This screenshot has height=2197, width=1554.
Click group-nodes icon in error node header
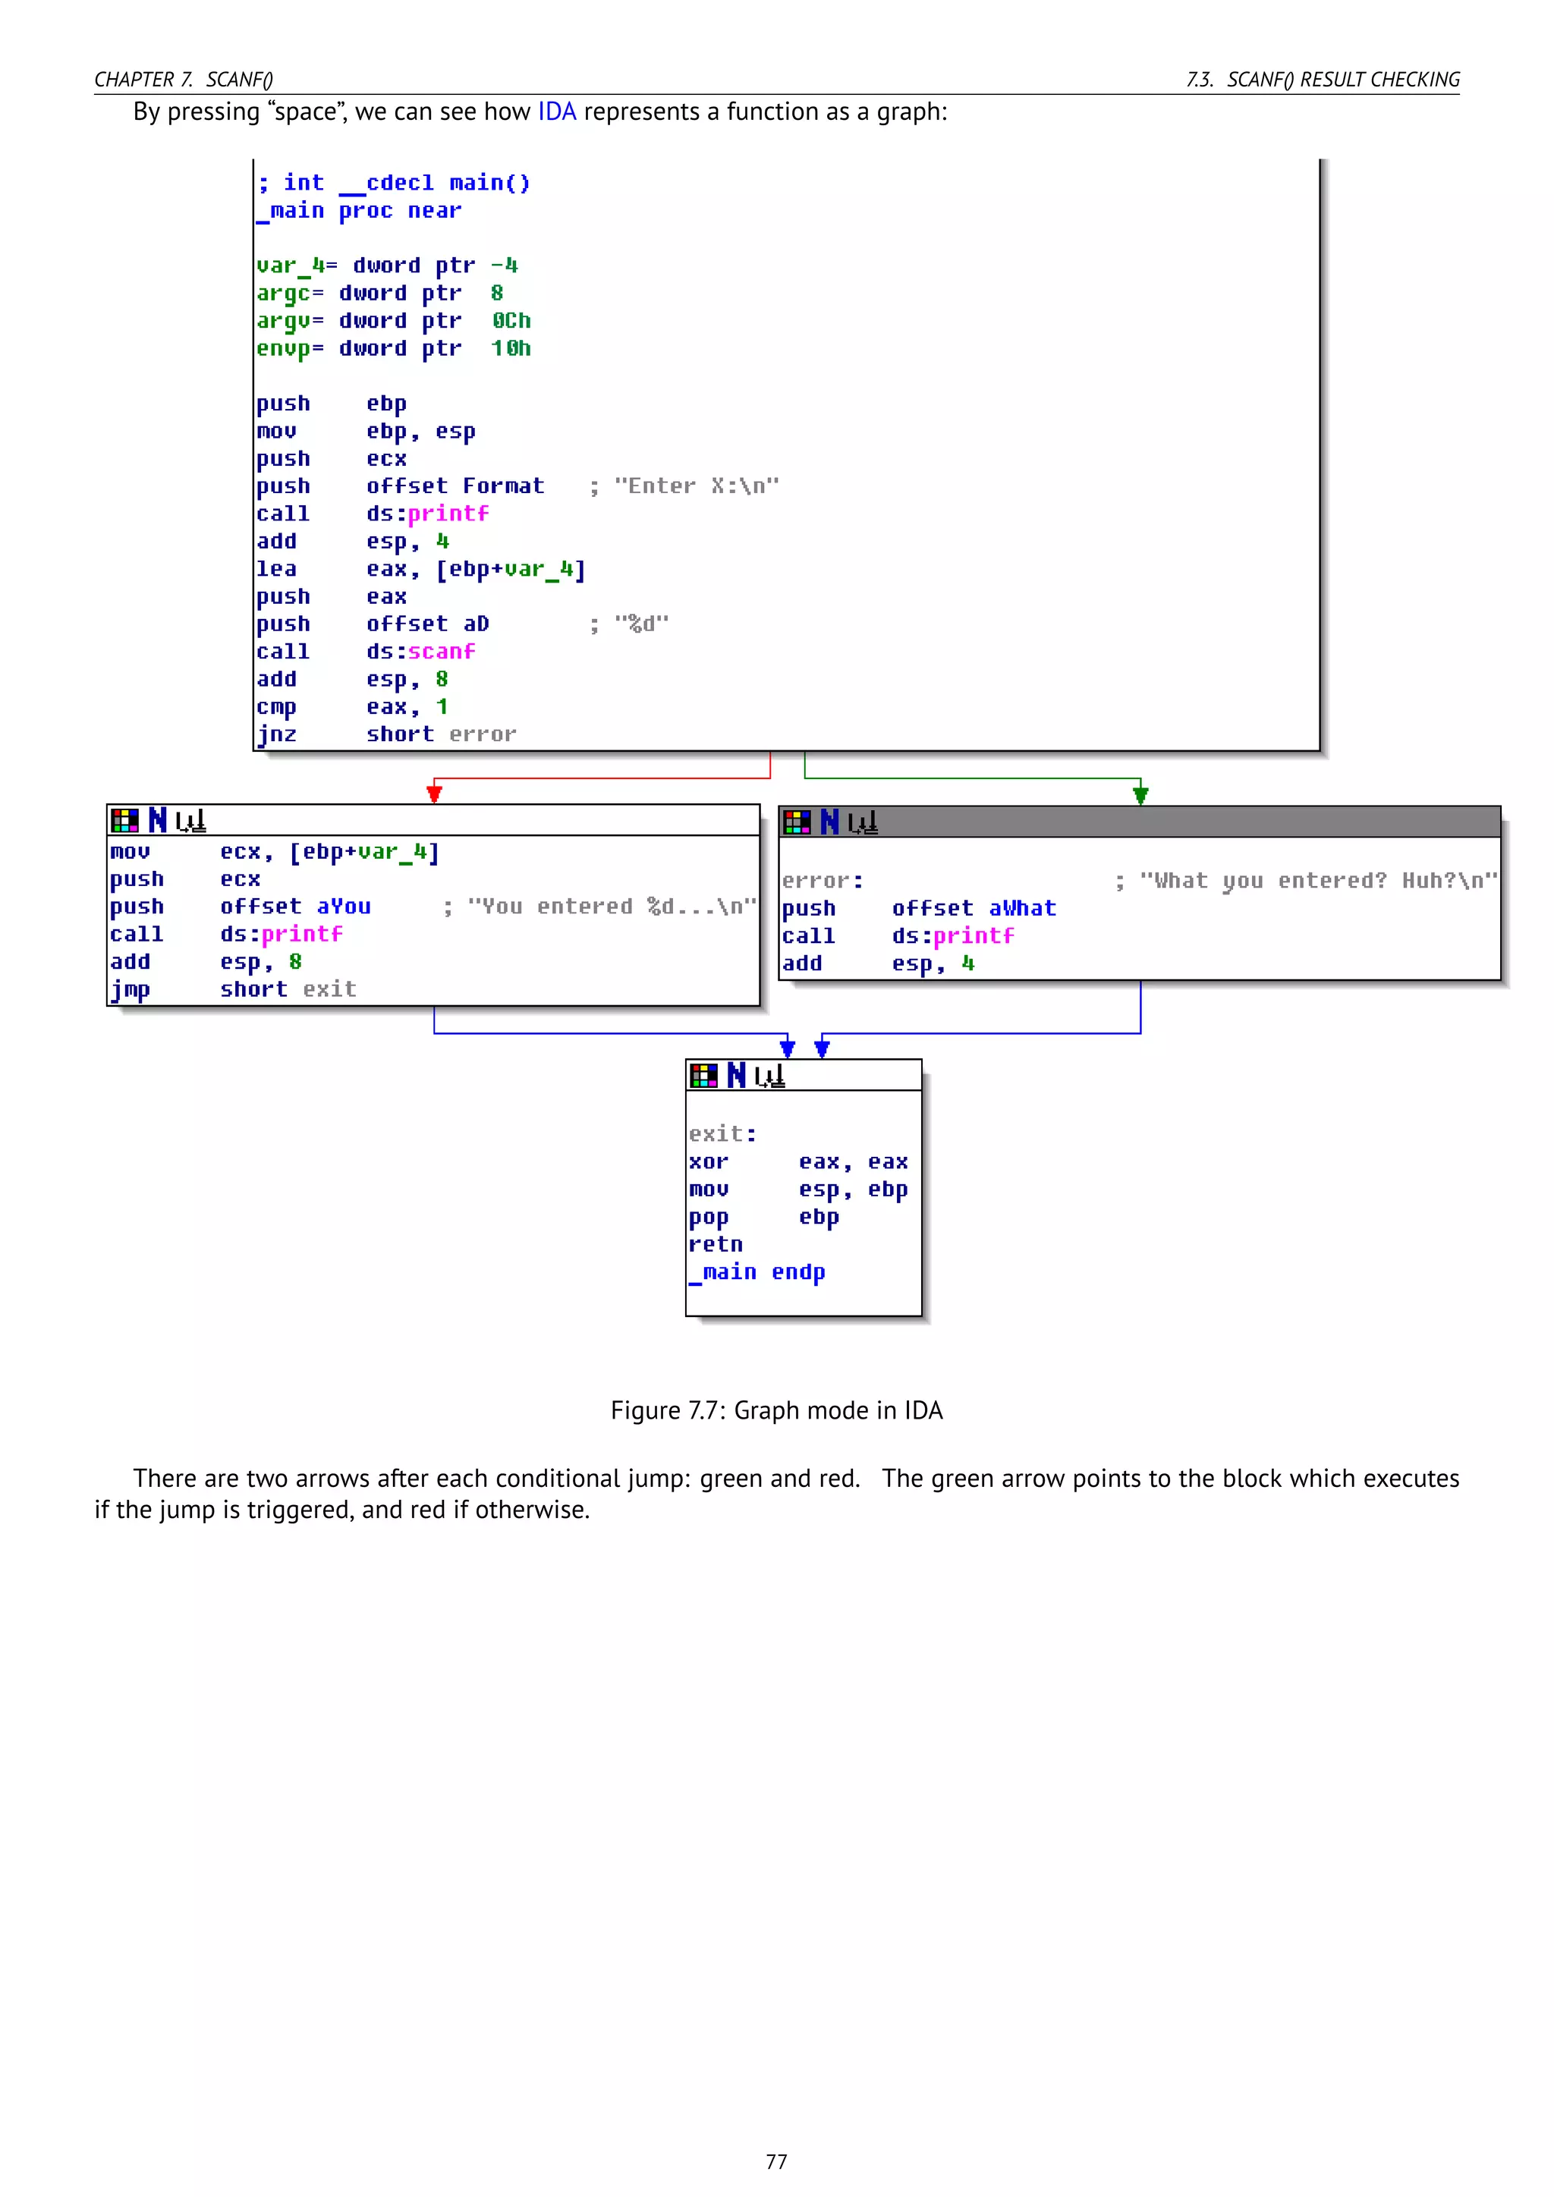[862, 822]
